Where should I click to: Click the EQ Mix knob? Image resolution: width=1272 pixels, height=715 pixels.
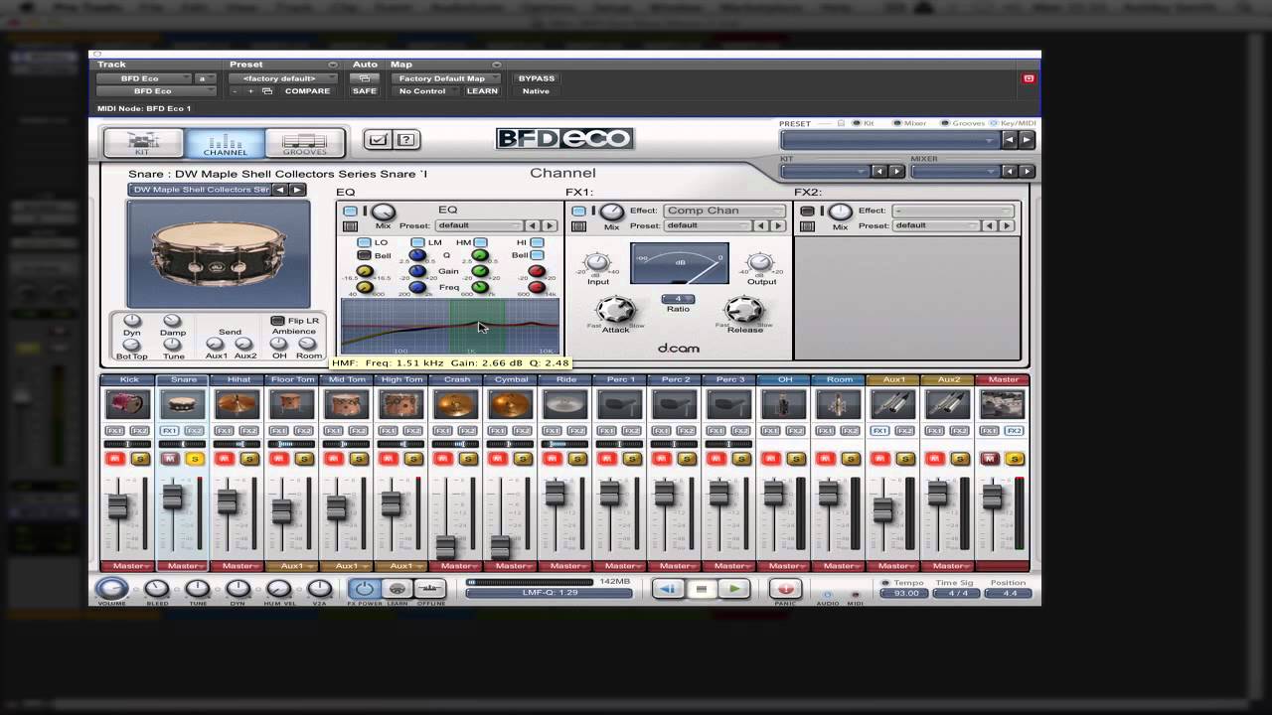384,212
